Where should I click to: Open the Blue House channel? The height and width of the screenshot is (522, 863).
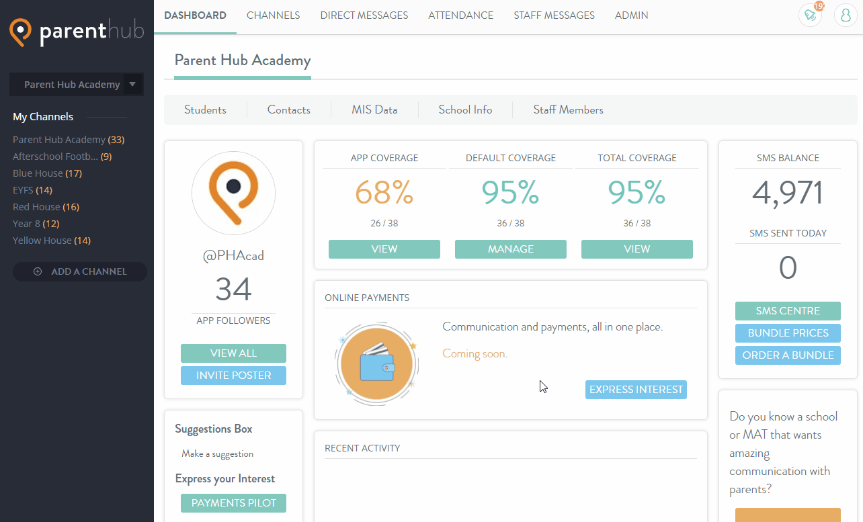point(47,173)
